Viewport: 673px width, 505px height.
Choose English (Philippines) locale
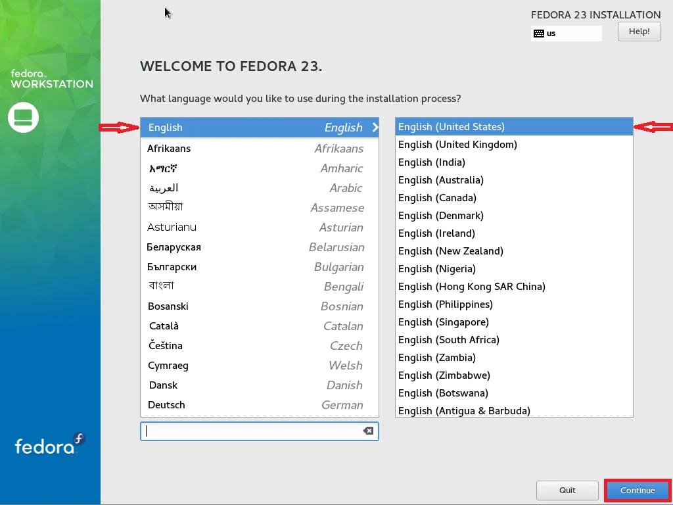514,304
